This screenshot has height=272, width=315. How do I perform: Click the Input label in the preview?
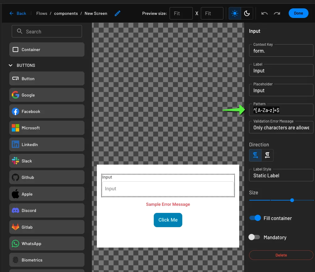107,177
